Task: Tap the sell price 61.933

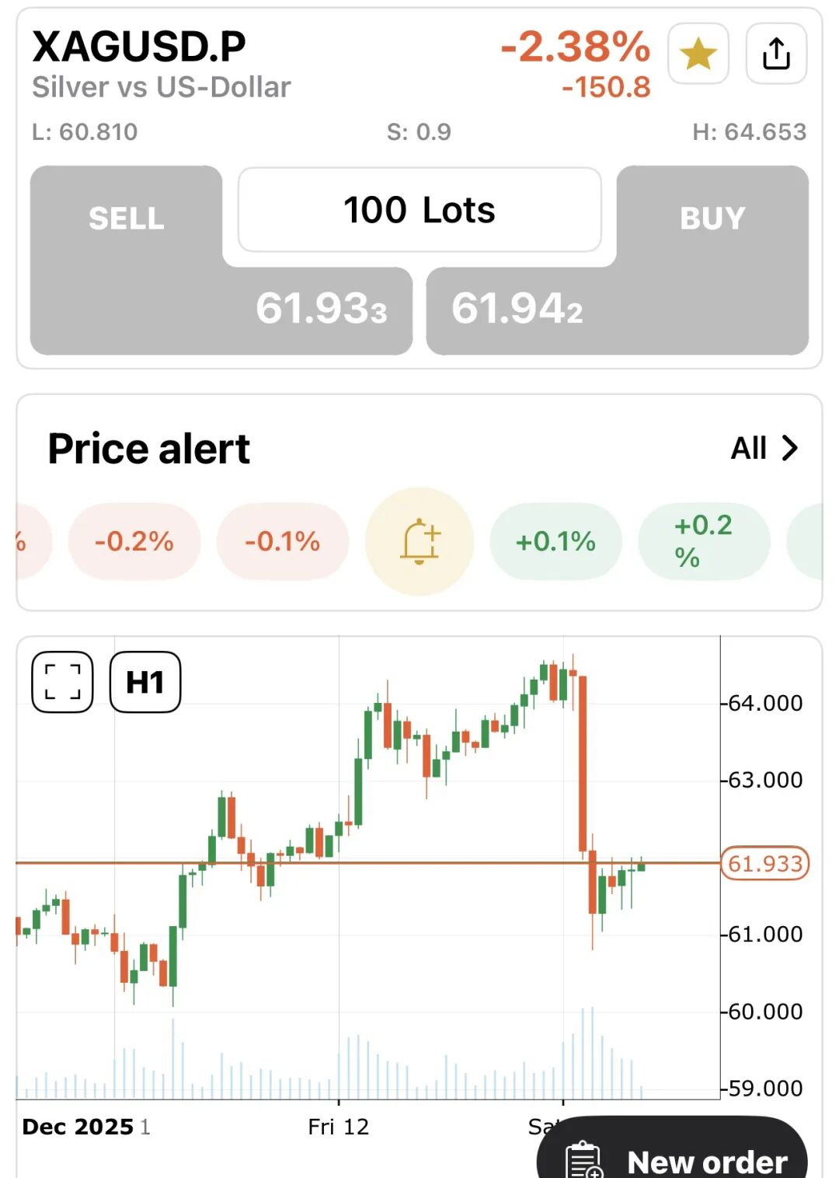Action: point(321,309)
